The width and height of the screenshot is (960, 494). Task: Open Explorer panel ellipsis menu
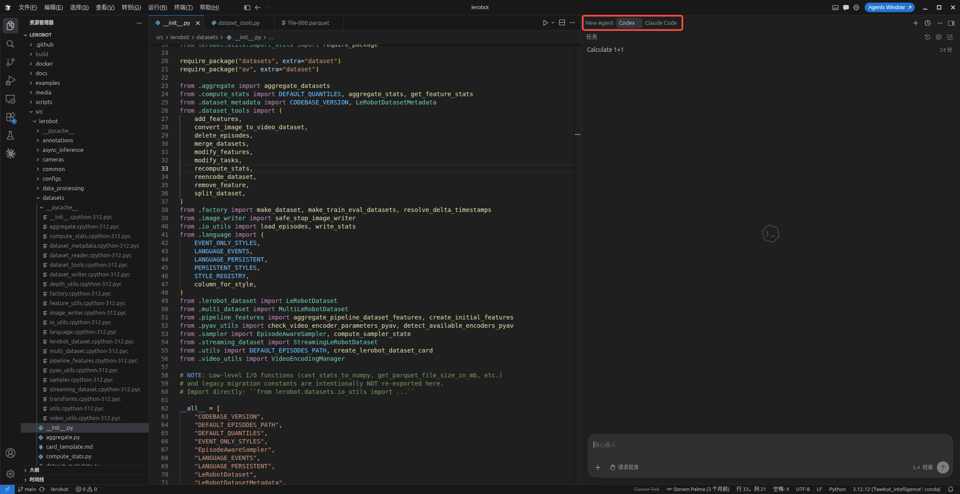(139, 23)
